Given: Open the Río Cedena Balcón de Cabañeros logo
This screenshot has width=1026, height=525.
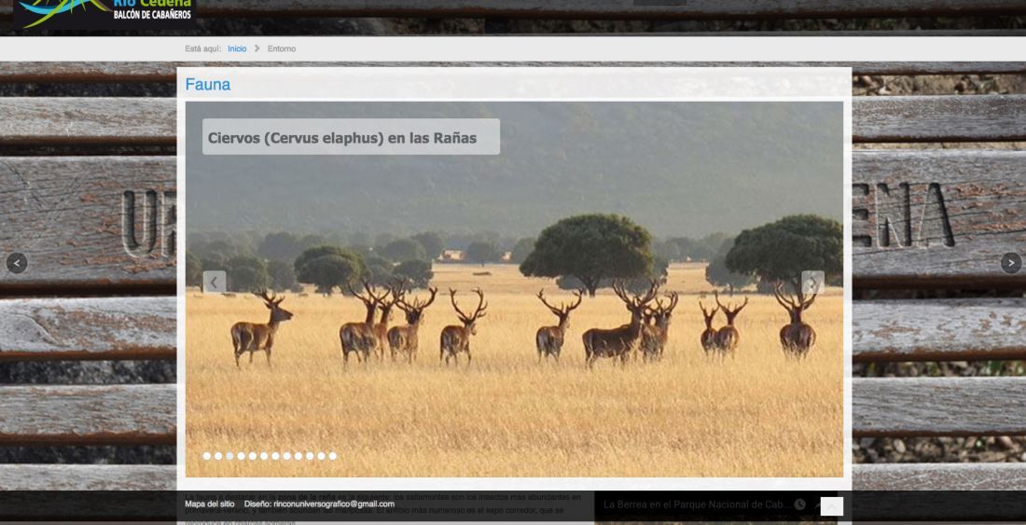Looking at the screenshot, I should (104, 13).
